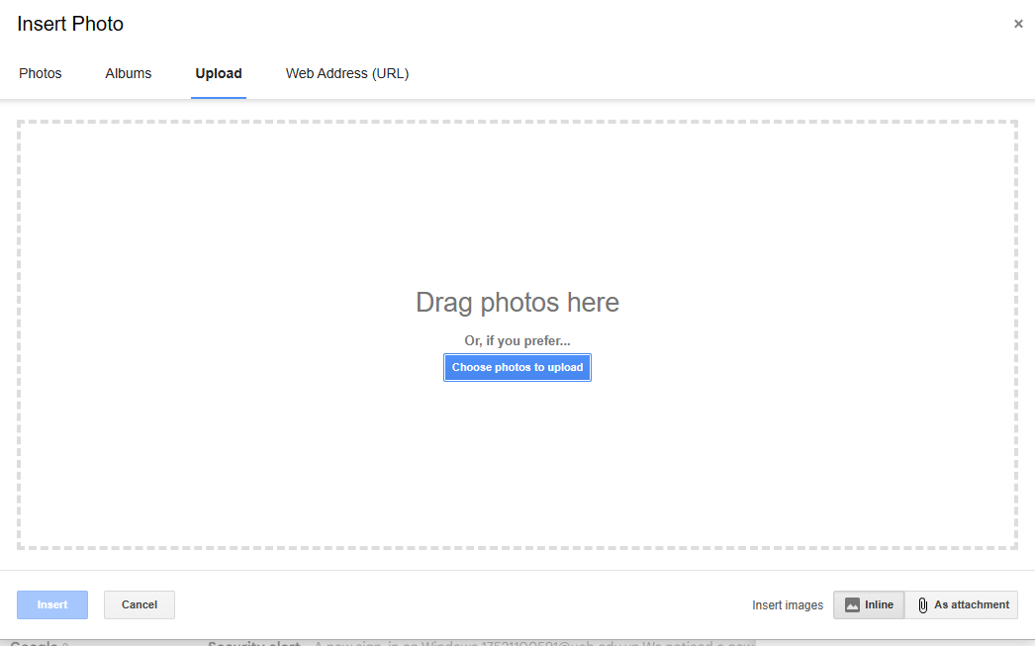
Task: Click the paperclip icon beside As attachment
Action: coord(922,604)
